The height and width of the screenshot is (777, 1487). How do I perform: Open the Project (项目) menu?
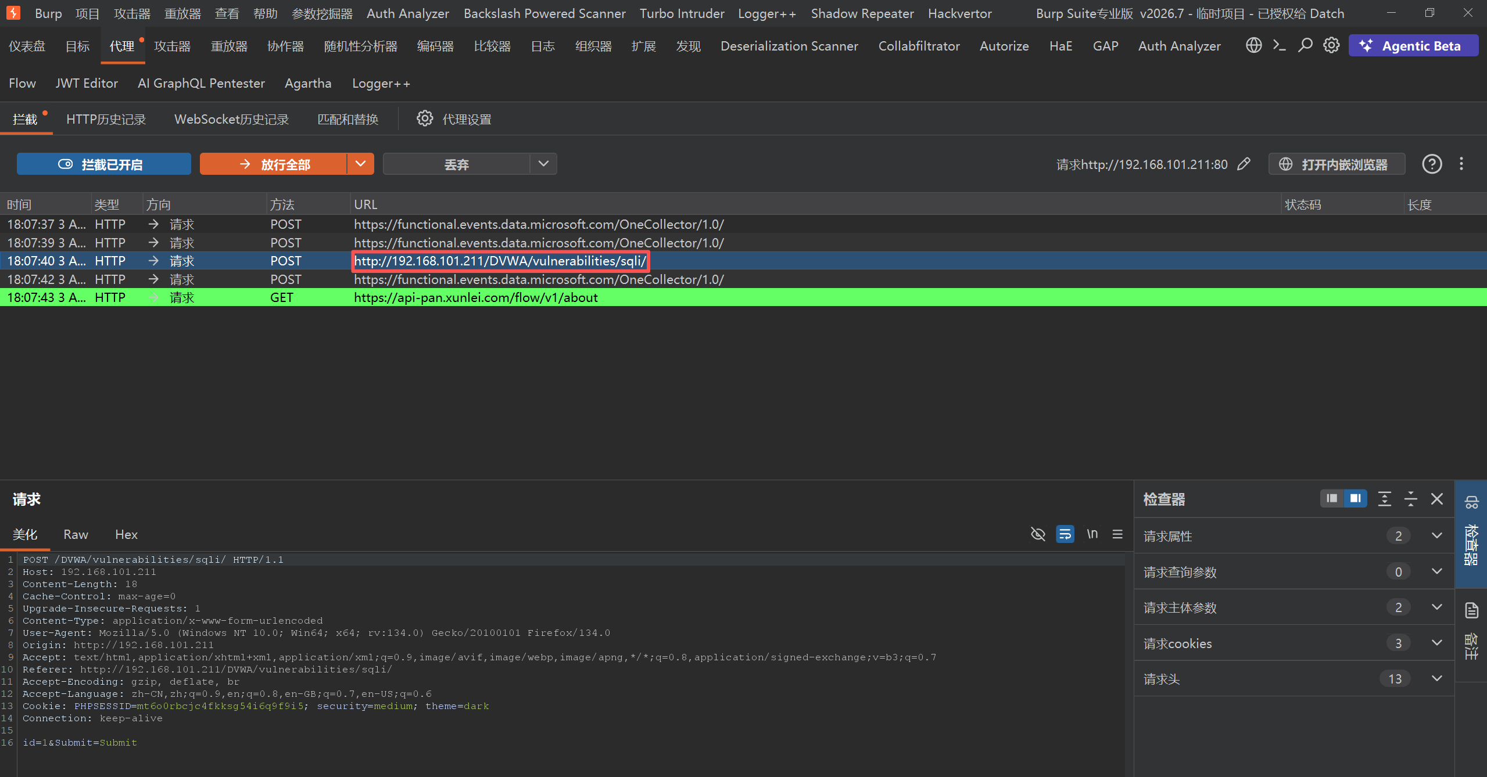click(87, 13)
